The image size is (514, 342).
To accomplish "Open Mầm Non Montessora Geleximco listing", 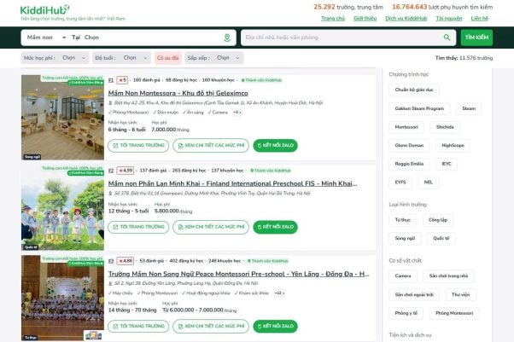I will tap(178, 93).
